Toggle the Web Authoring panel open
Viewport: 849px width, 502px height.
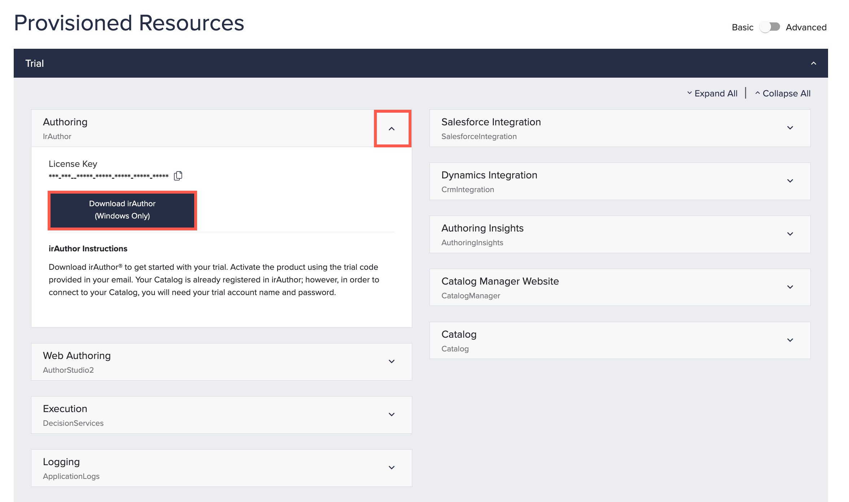pyautogui.click(x=392, y=361)
